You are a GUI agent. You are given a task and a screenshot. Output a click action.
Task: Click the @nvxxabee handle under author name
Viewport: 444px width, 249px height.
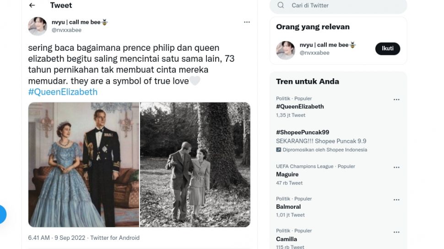point(66,30)
